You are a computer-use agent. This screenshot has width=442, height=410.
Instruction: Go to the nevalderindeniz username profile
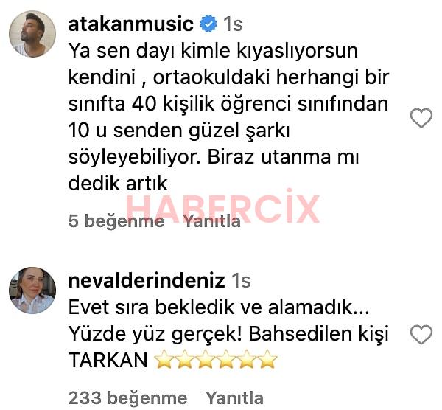click(x=147, y=280)
